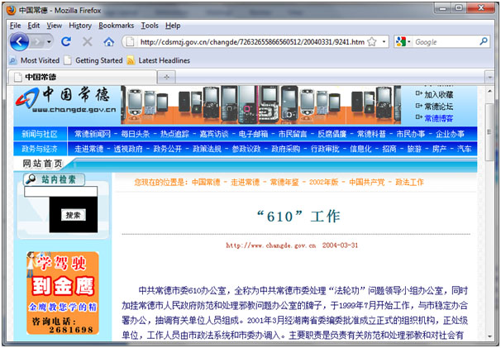
Task: Click the Google search magnifier icon
Action: [485, 41]
